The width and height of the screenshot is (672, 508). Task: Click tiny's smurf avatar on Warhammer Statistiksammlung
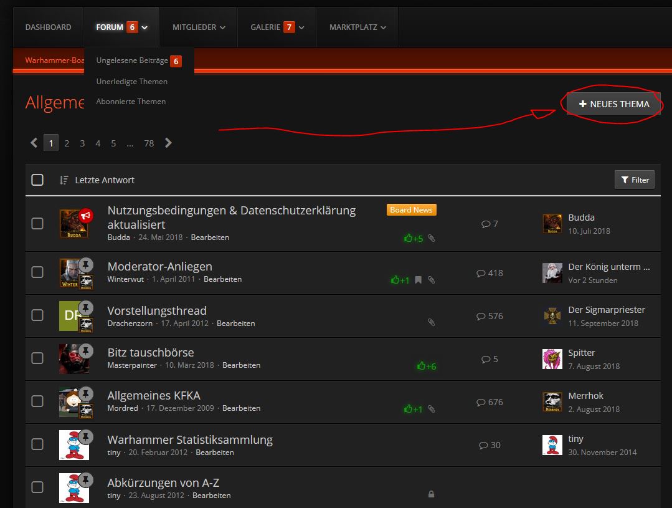(x=73, y=445)
